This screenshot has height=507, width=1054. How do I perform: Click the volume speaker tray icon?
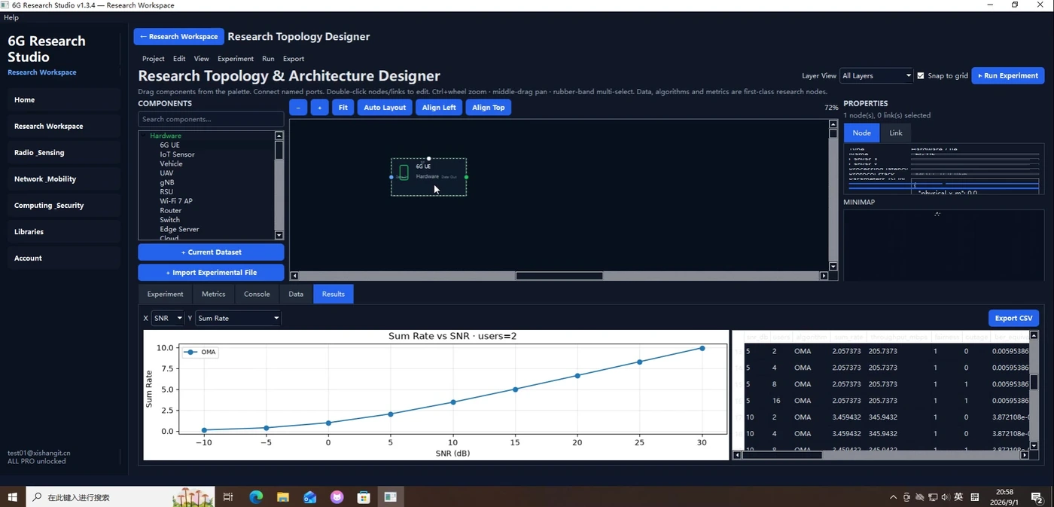coord(946,497)
